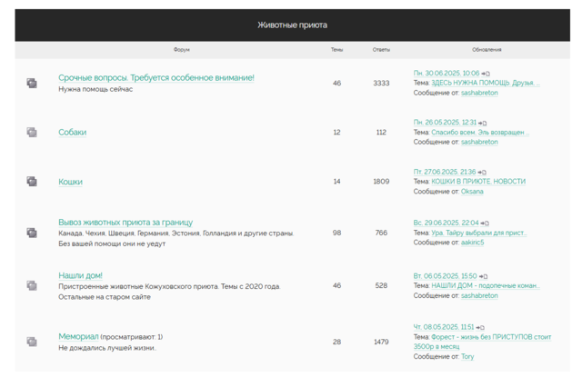Click the Обновления column header

tap(487, 50)
